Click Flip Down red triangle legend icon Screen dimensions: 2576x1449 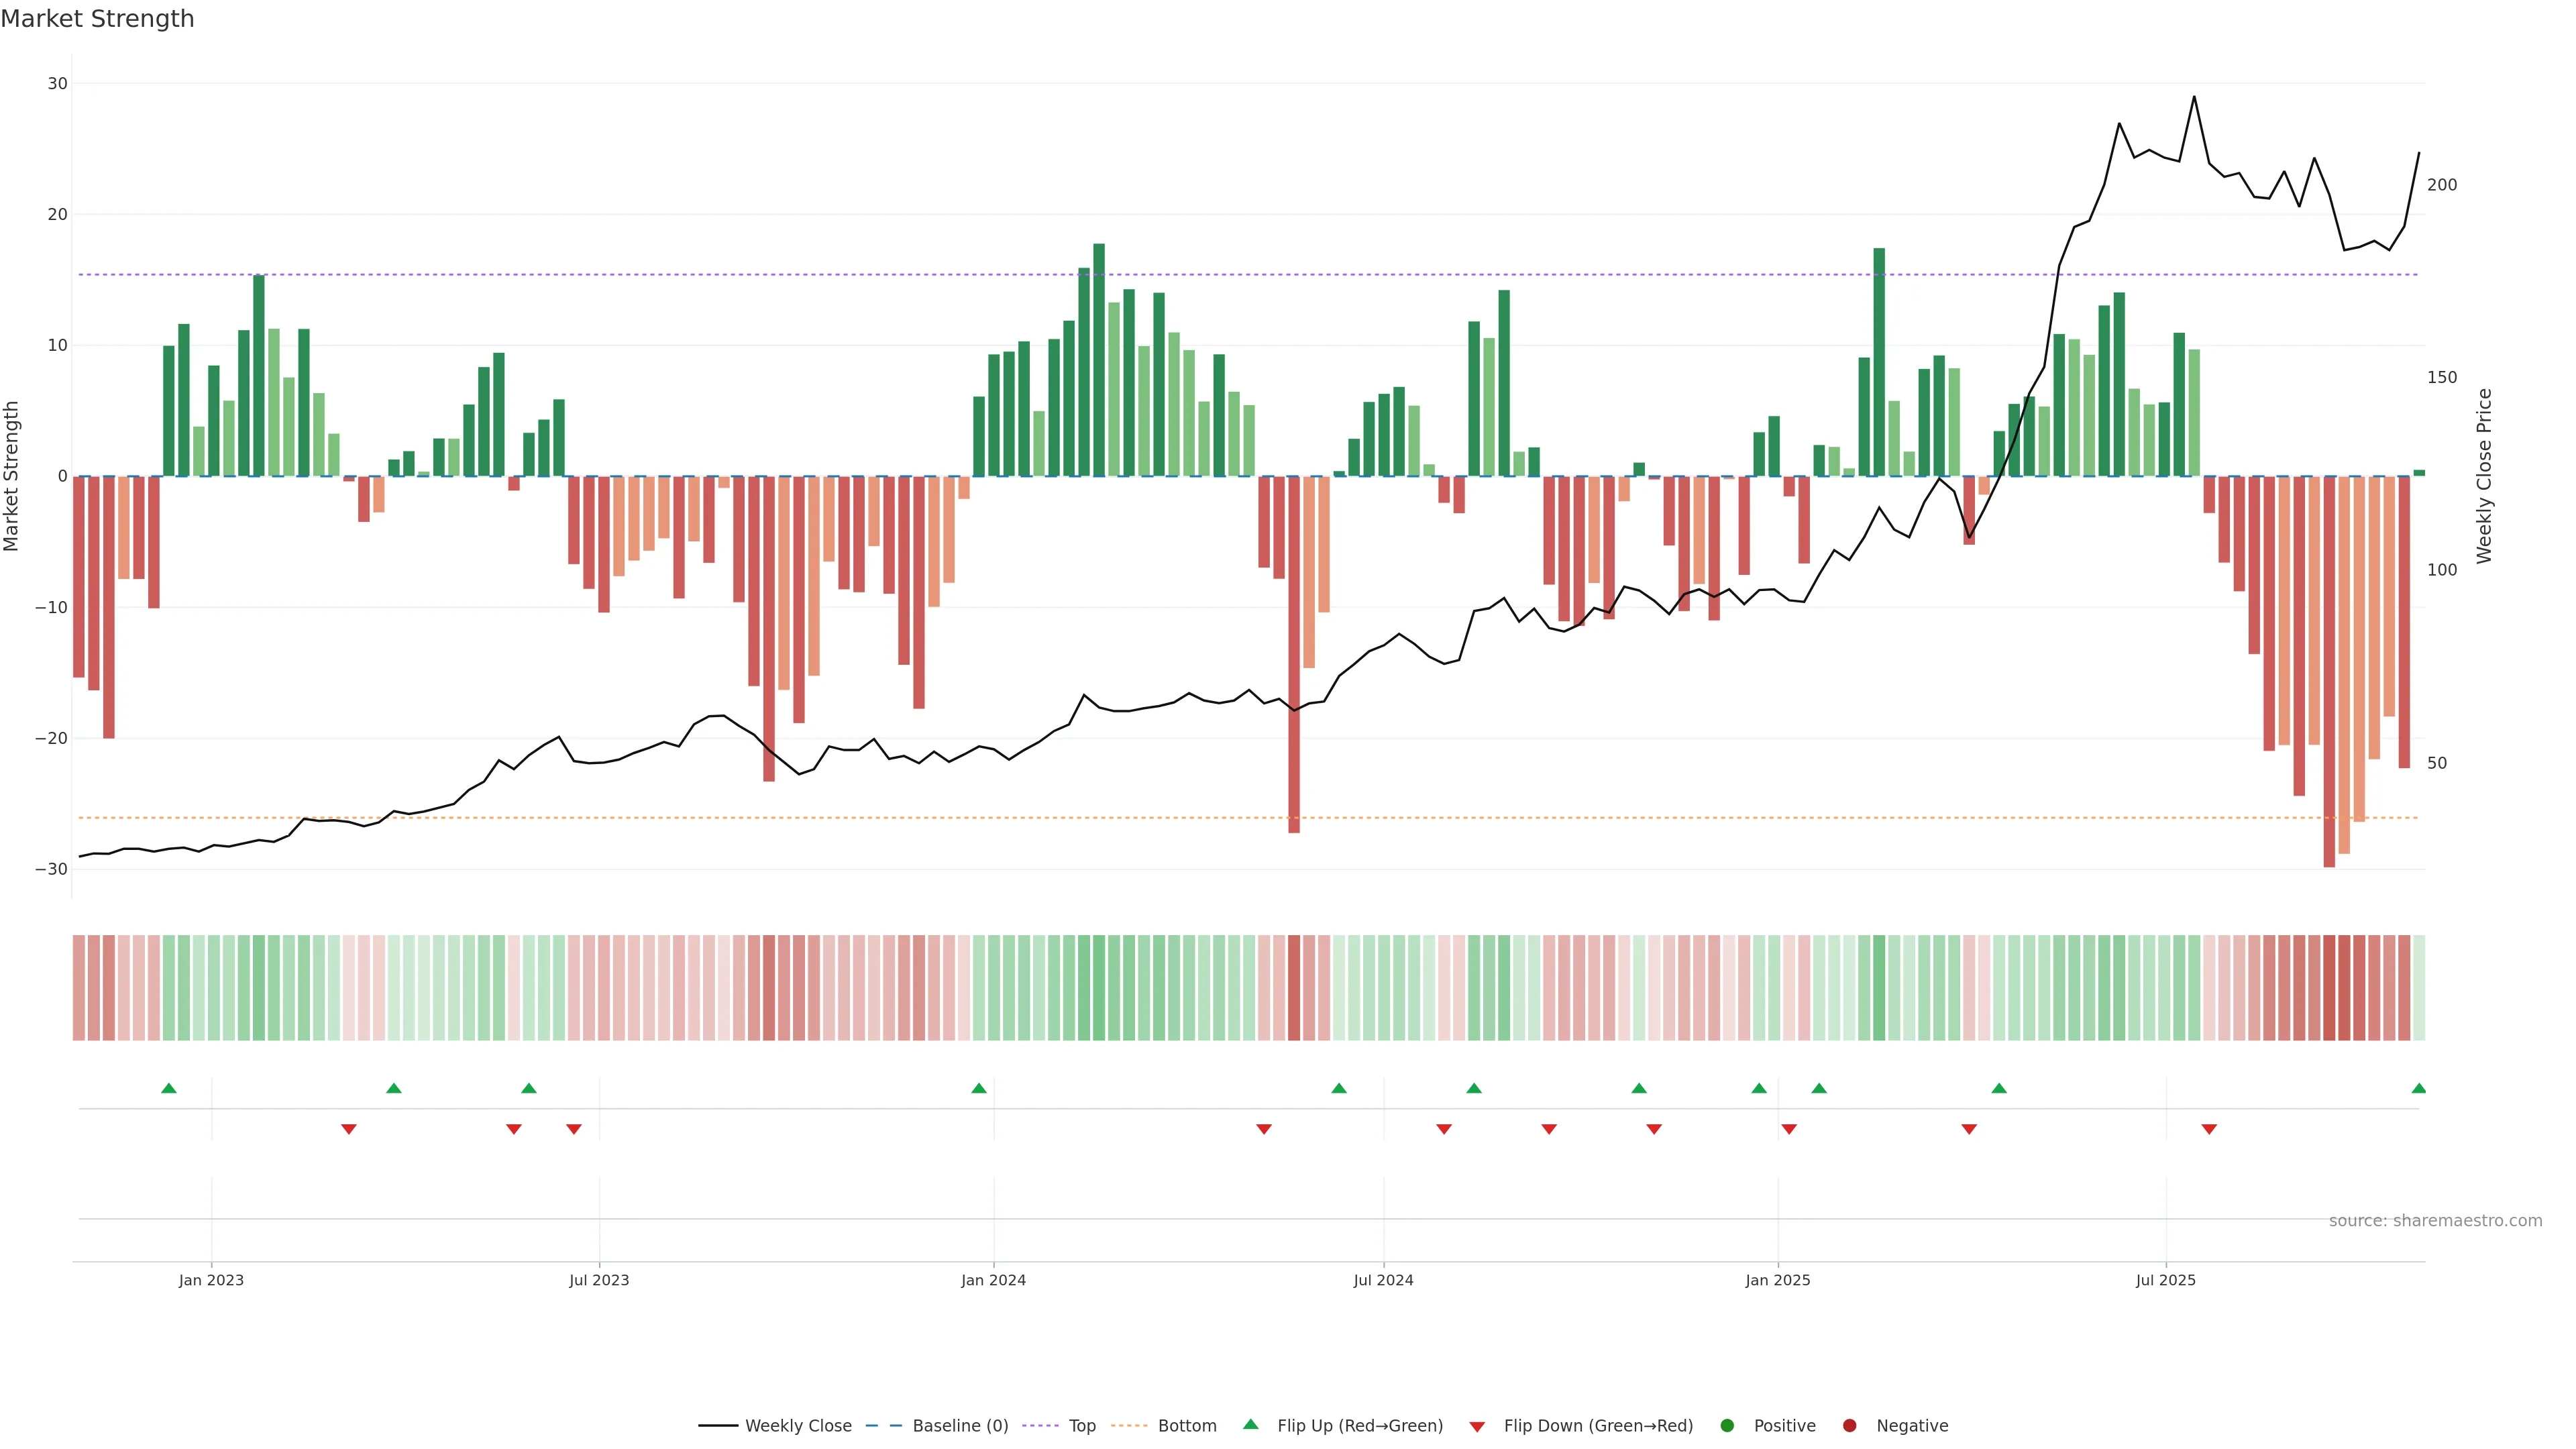(1477, 1426)
